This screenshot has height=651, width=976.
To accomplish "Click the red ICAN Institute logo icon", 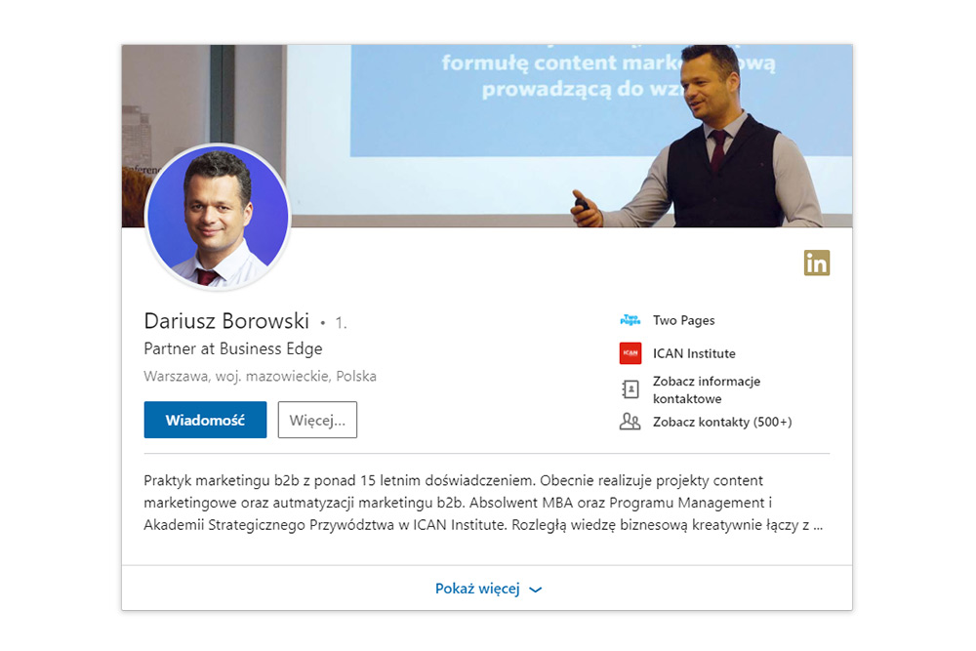I will click(630, 353).
